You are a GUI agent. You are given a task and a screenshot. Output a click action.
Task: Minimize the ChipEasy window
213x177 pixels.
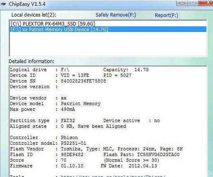pos(182,3)
